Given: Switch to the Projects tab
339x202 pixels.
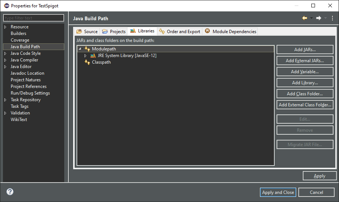Looking at the screenshot, I should pyautogui.click(x=114, y=31).
